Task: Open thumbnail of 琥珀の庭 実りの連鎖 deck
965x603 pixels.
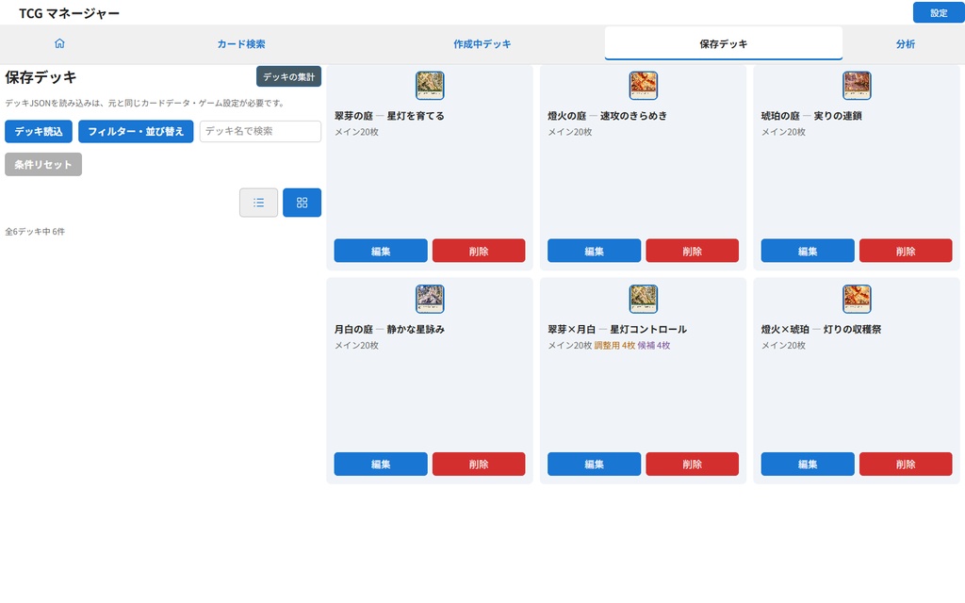Action: click(857, 86)
